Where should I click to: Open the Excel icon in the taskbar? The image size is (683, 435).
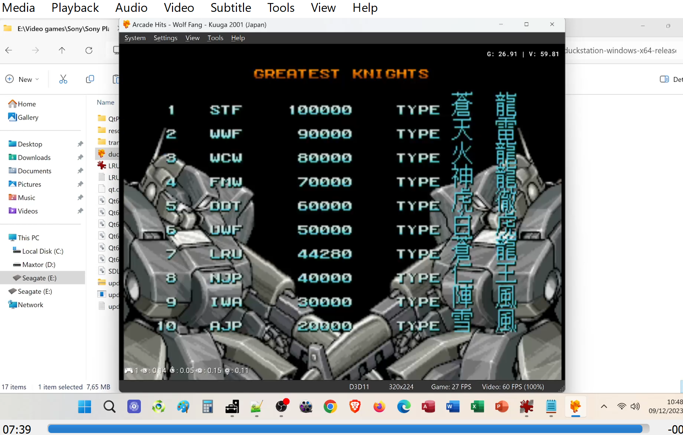pyautogui.click(x=477, y=407)
